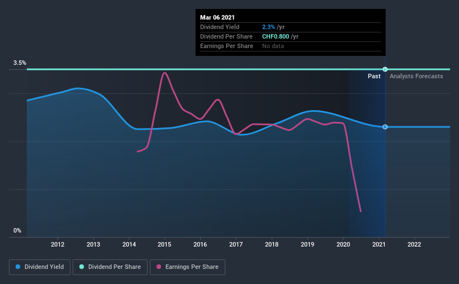Toggle the Dividend Per Share legend button
The height and width of the screenshot is (284, 459).
(110, 267)
